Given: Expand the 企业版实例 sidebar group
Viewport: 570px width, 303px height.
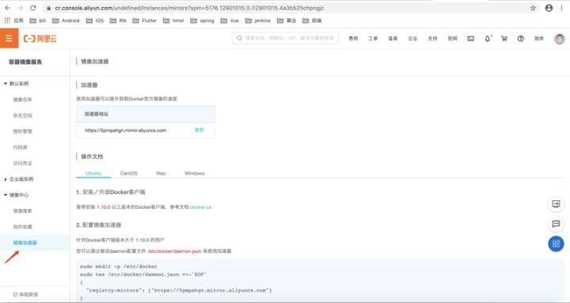Looking at the screenshot, I should click(x=19, y=179).
